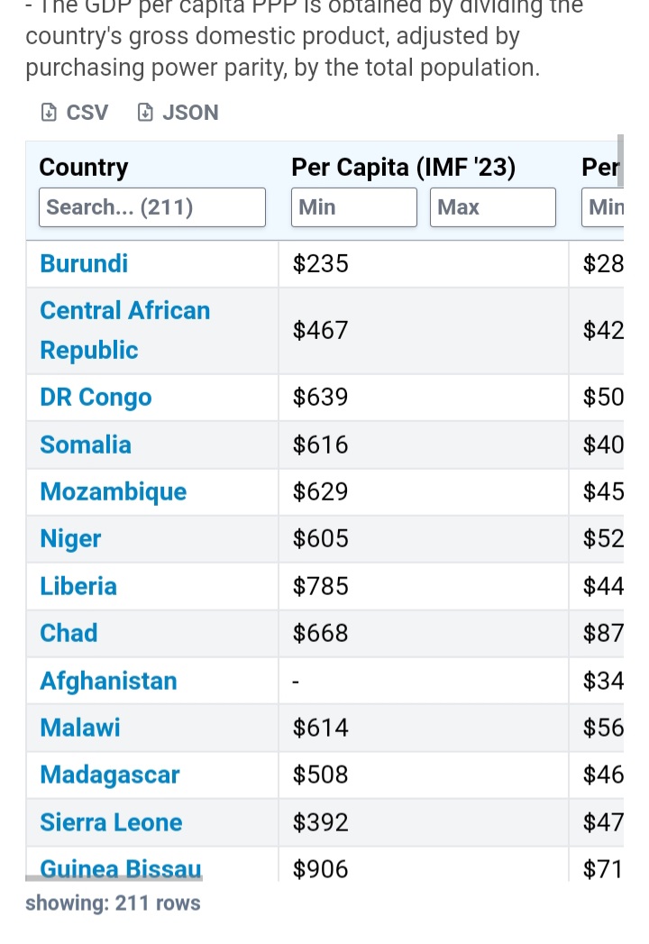This screenshot has width=649, height=944.
Task: Click the table's vertical scrollbar handle
Action: 621,160
